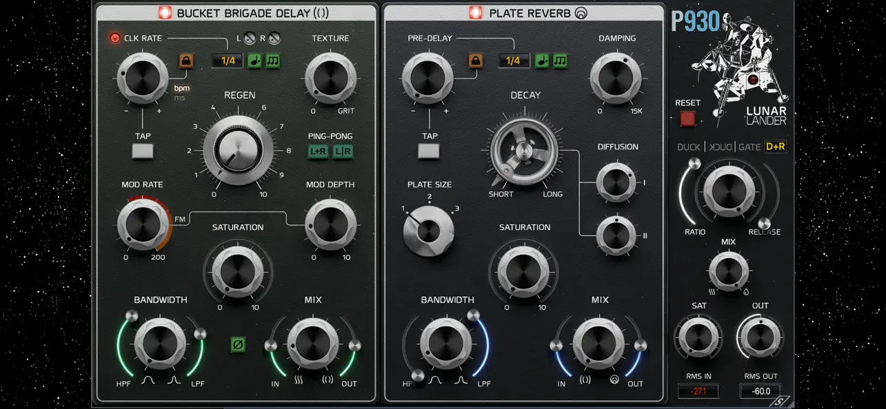
Task: Click the master OUT knob
Action: [760, 337]
